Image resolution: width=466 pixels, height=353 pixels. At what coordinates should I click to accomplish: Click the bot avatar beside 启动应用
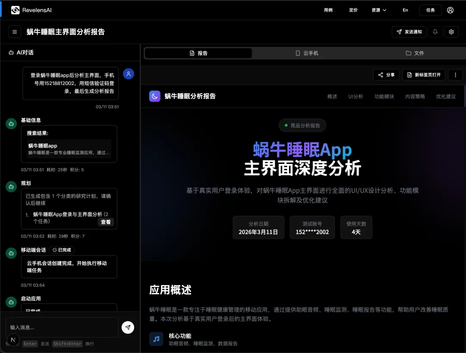point(11,303)
